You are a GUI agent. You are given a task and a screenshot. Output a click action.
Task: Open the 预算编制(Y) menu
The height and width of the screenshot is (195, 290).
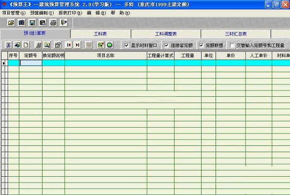(42, 13)
